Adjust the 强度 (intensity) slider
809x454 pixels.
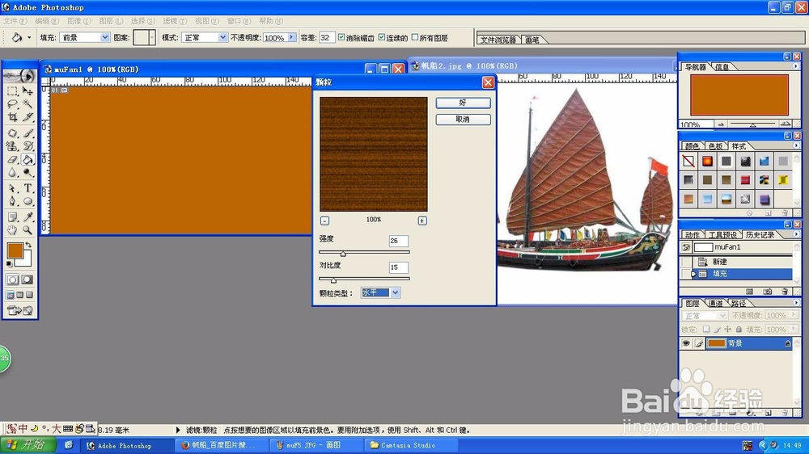pos(342,253)
